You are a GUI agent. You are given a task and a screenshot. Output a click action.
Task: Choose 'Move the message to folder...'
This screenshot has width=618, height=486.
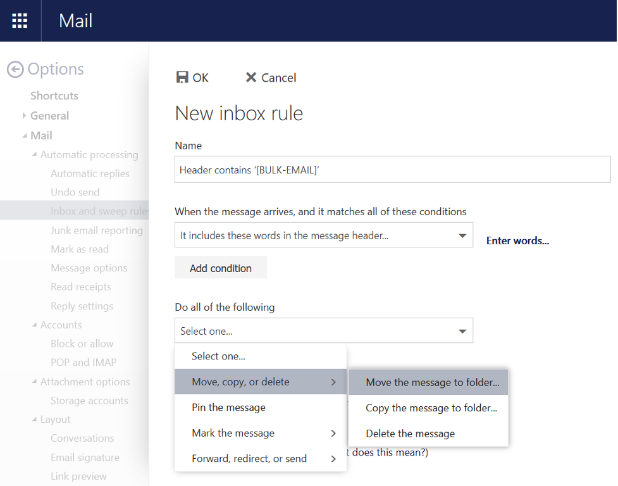pos(432,382)
